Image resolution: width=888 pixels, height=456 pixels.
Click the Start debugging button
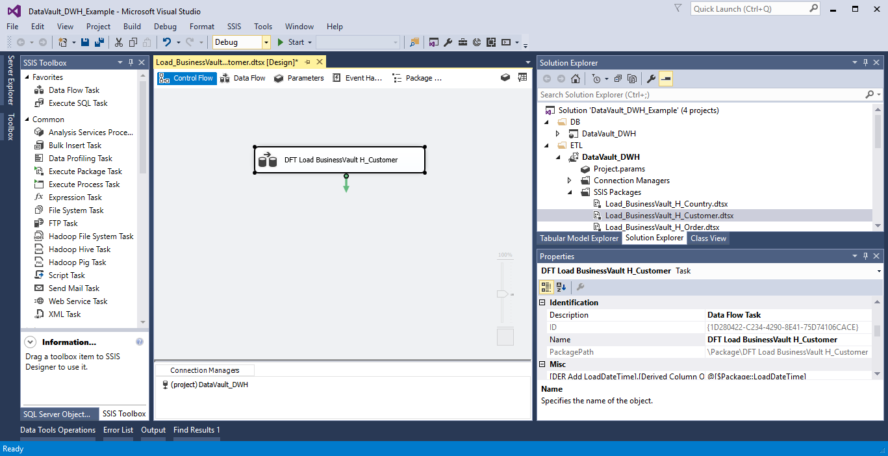point(291,42)
